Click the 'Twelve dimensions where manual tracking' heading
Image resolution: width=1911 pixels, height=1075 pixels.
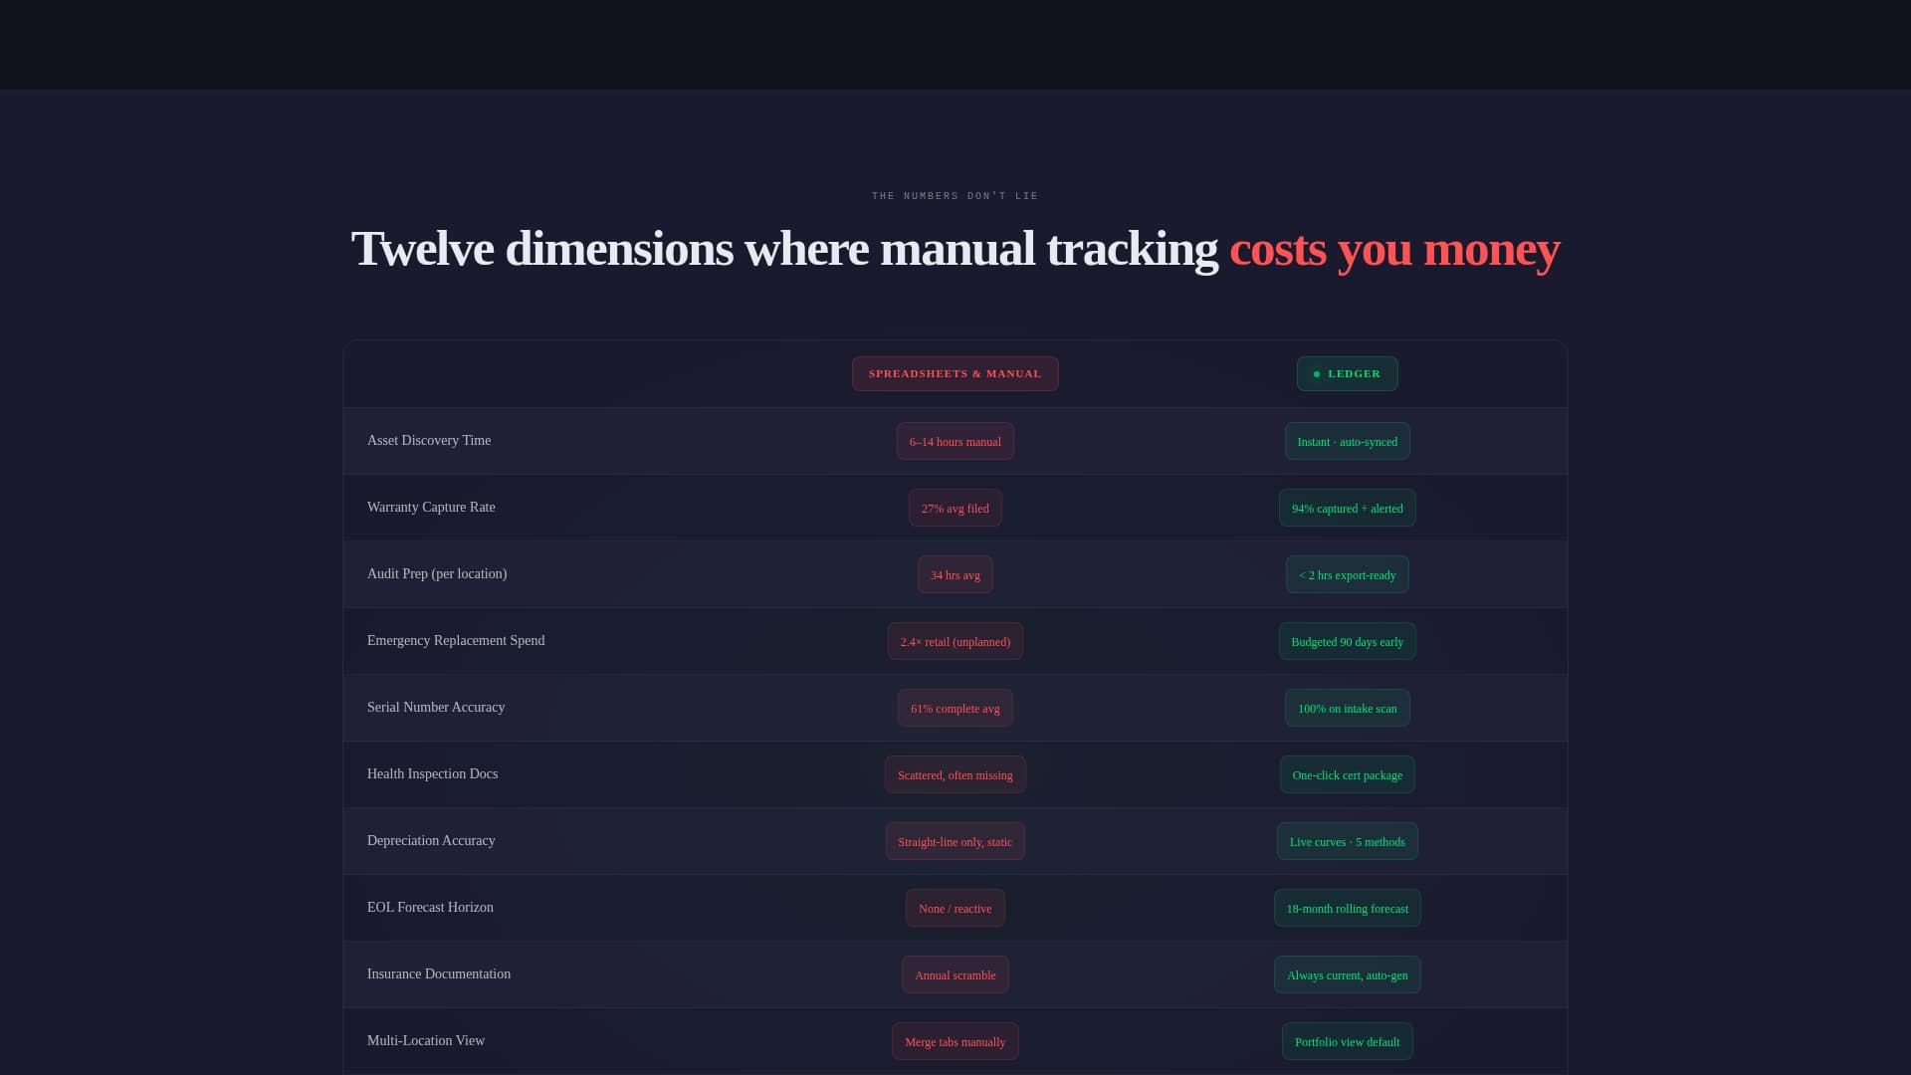coord(784,248)
